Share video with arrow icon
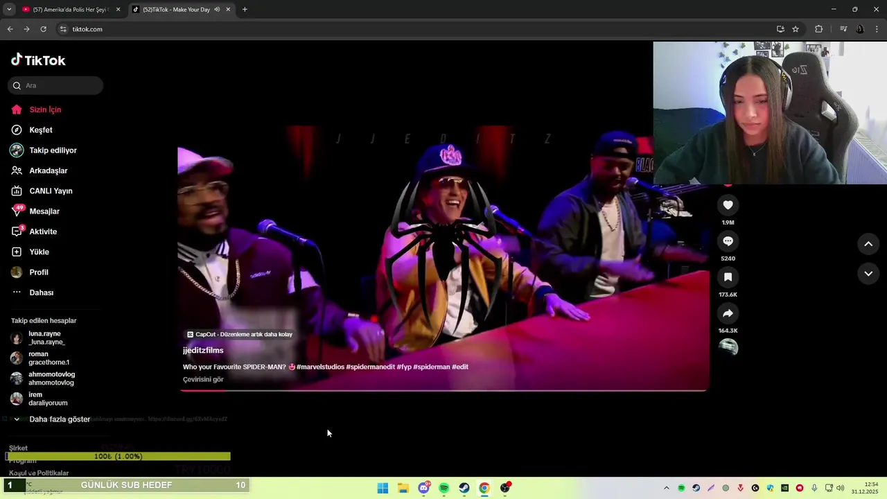 [728, 313]
